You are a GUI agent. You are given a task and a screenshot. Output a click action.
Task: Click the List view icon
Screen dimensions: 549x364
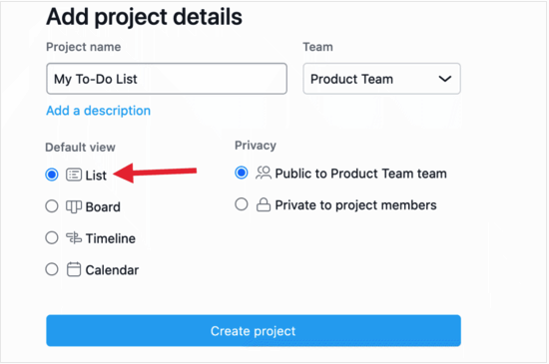(x=74, y=175)
